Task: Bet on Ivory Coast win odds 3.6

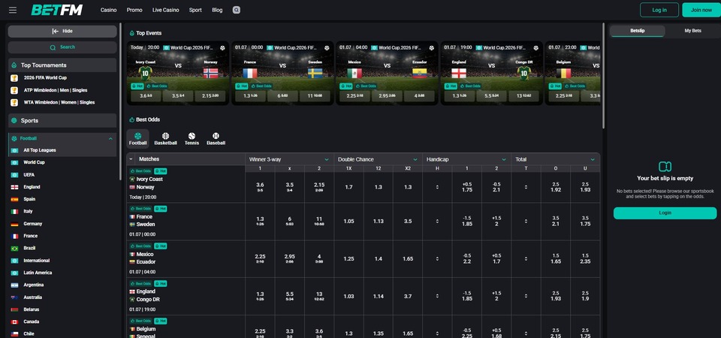Action: (x=260, y=187)
